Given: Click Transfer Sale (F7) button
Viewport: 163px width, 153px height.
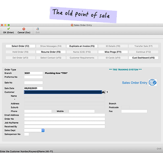Looking at the screenshot, I should 144,46.
